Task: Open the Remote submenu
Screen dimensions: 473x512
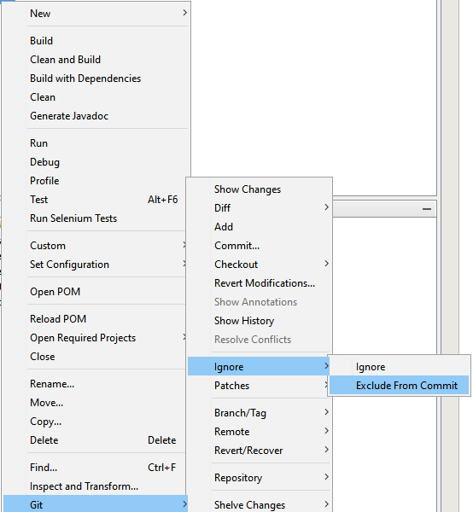Action: point(259,431)
